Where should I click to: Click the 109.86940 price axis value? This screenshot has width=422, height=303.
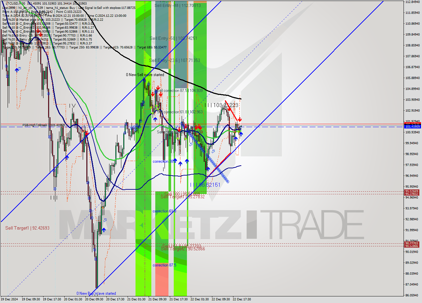[x=412, y=34]
